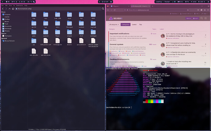The image size is (211, 131).
Task: Open the hypr folder
Action: (x=46, y=24)
